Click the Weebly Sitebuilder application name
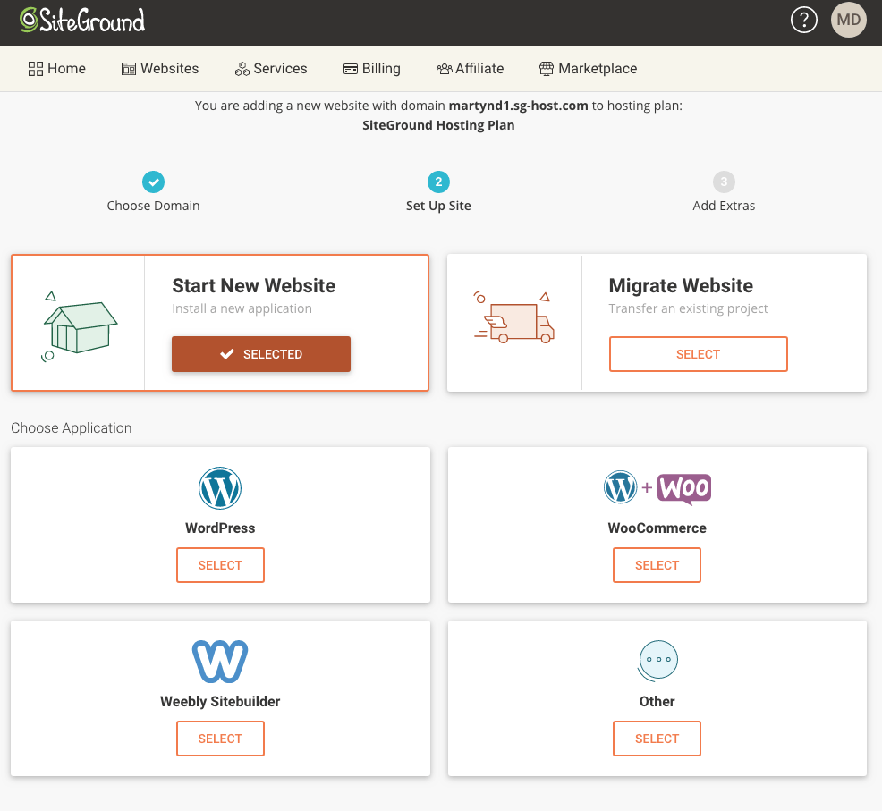This screenshot has height=811, width=882. tap(220, 701)
